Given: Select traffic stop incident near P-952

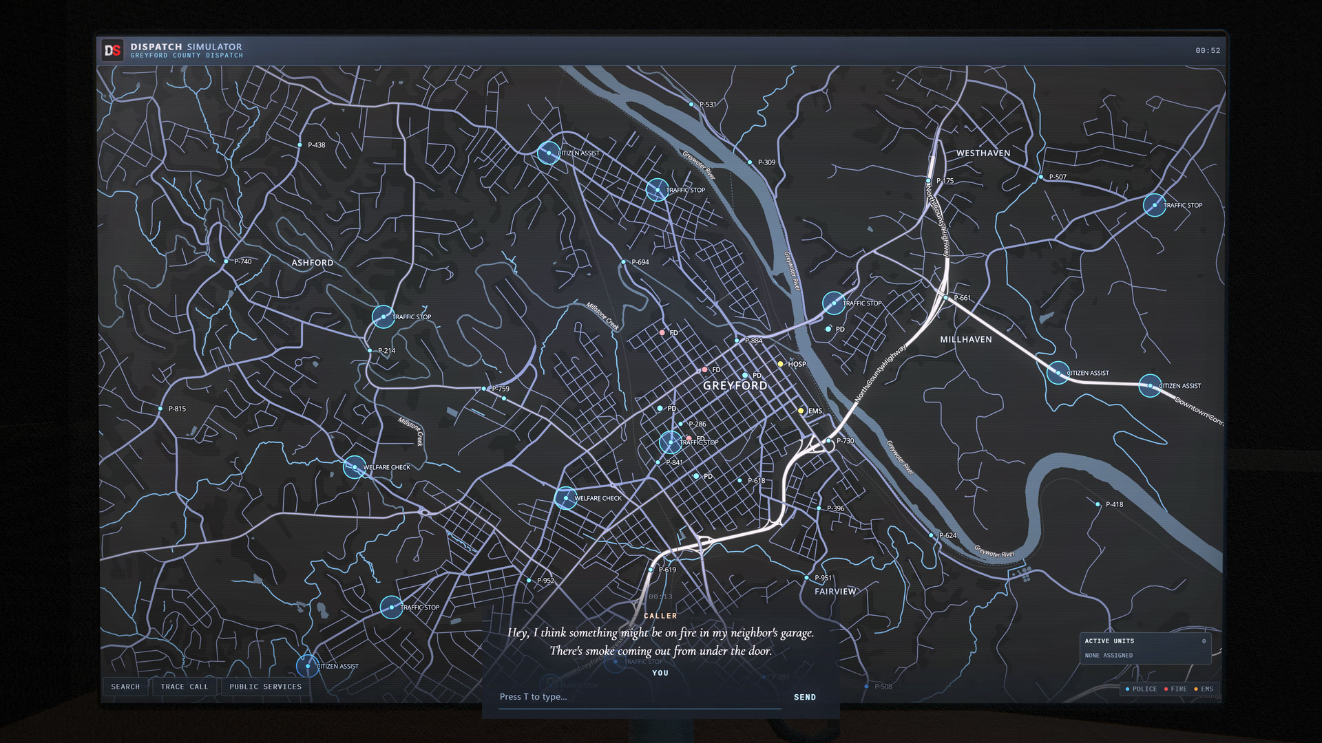Looking at the screenshot, I should point(392,607).
